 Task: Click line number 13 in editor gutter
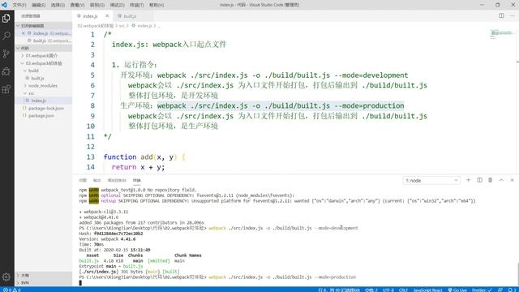[x=90, y=157]
